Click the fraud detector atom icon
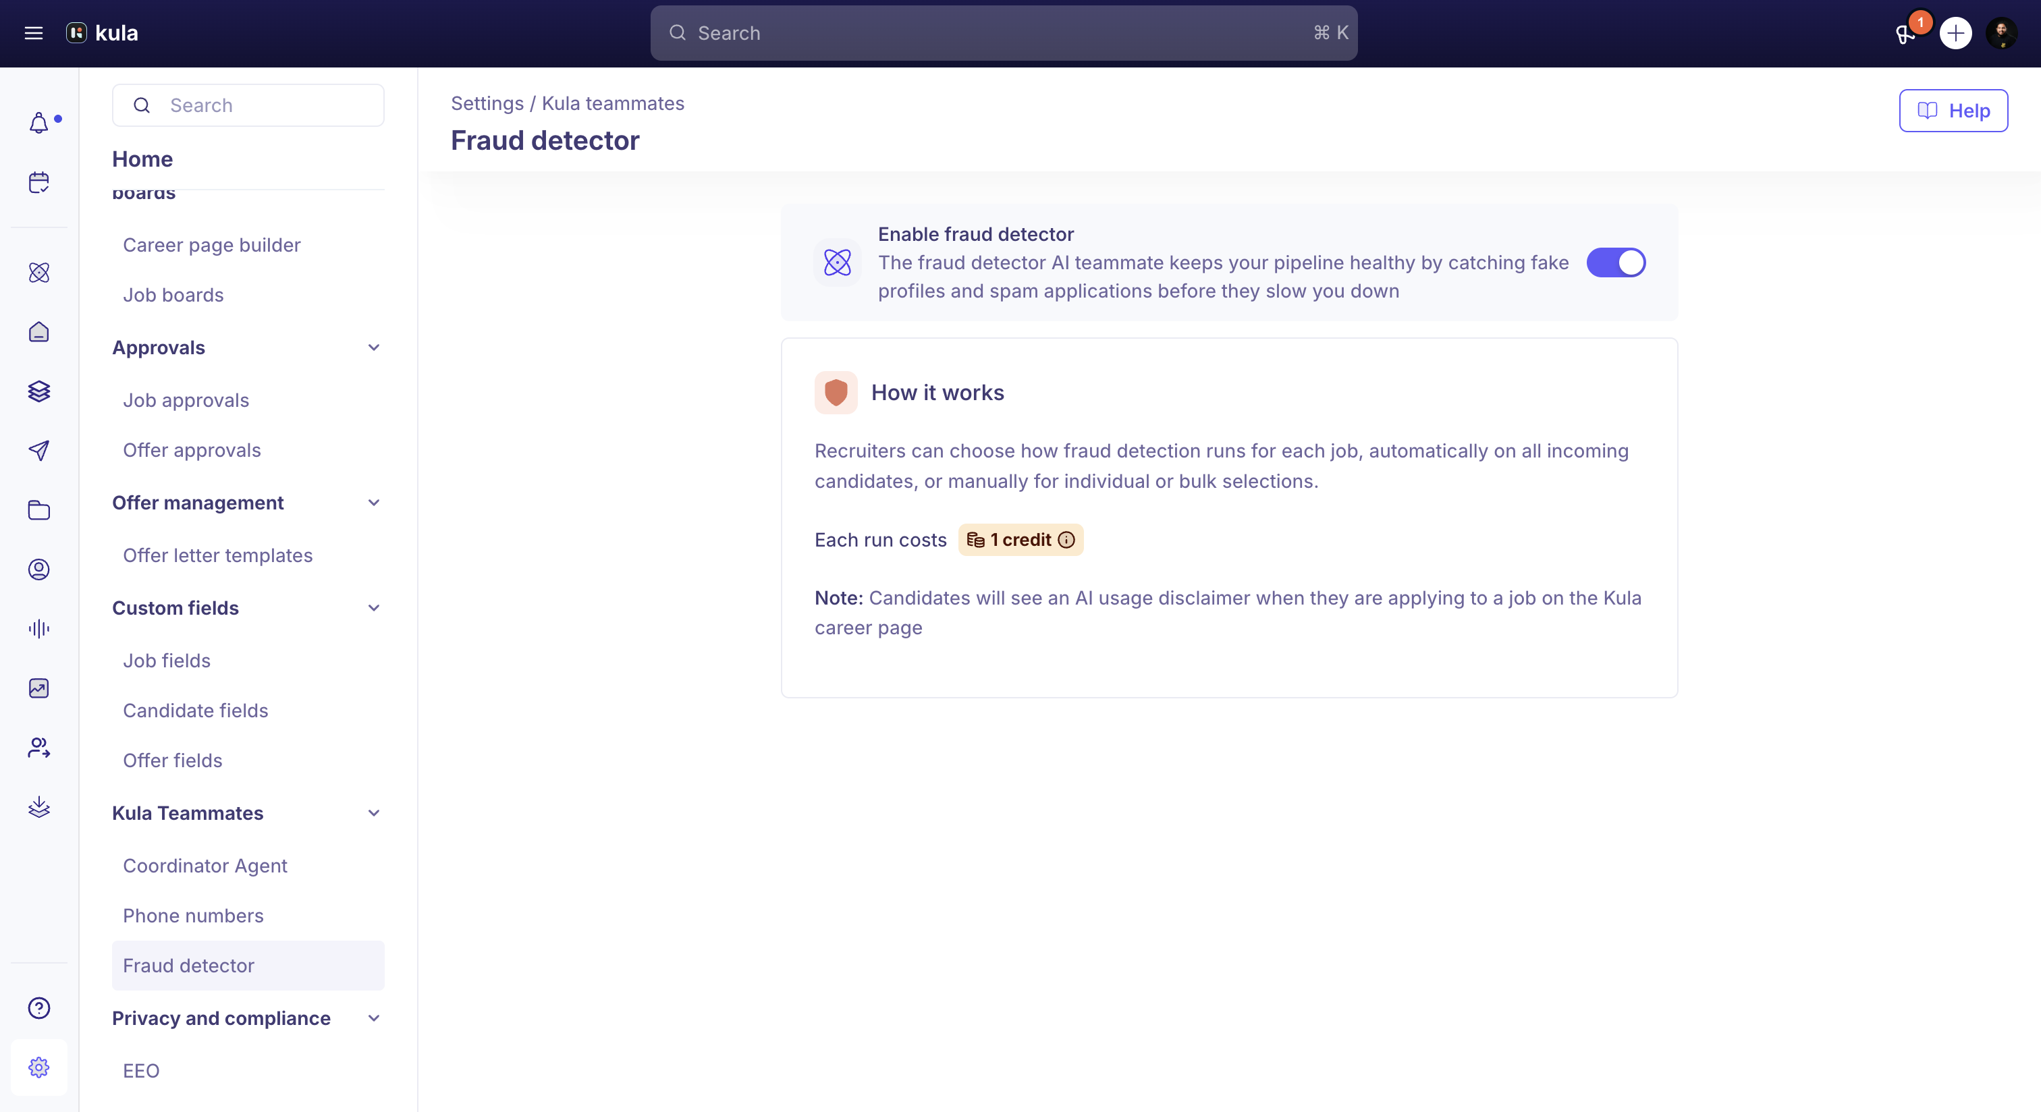Screen dimensions: 2041x1112 point(838,262)
